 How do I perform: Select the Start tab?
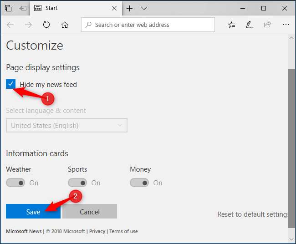[76, 8]
